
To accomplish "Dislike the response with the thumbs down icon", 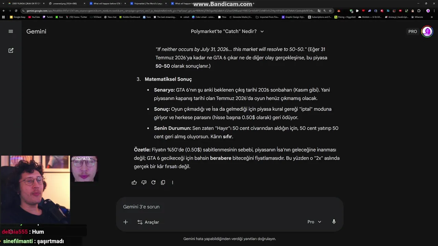I will click(x=144, y=182).
